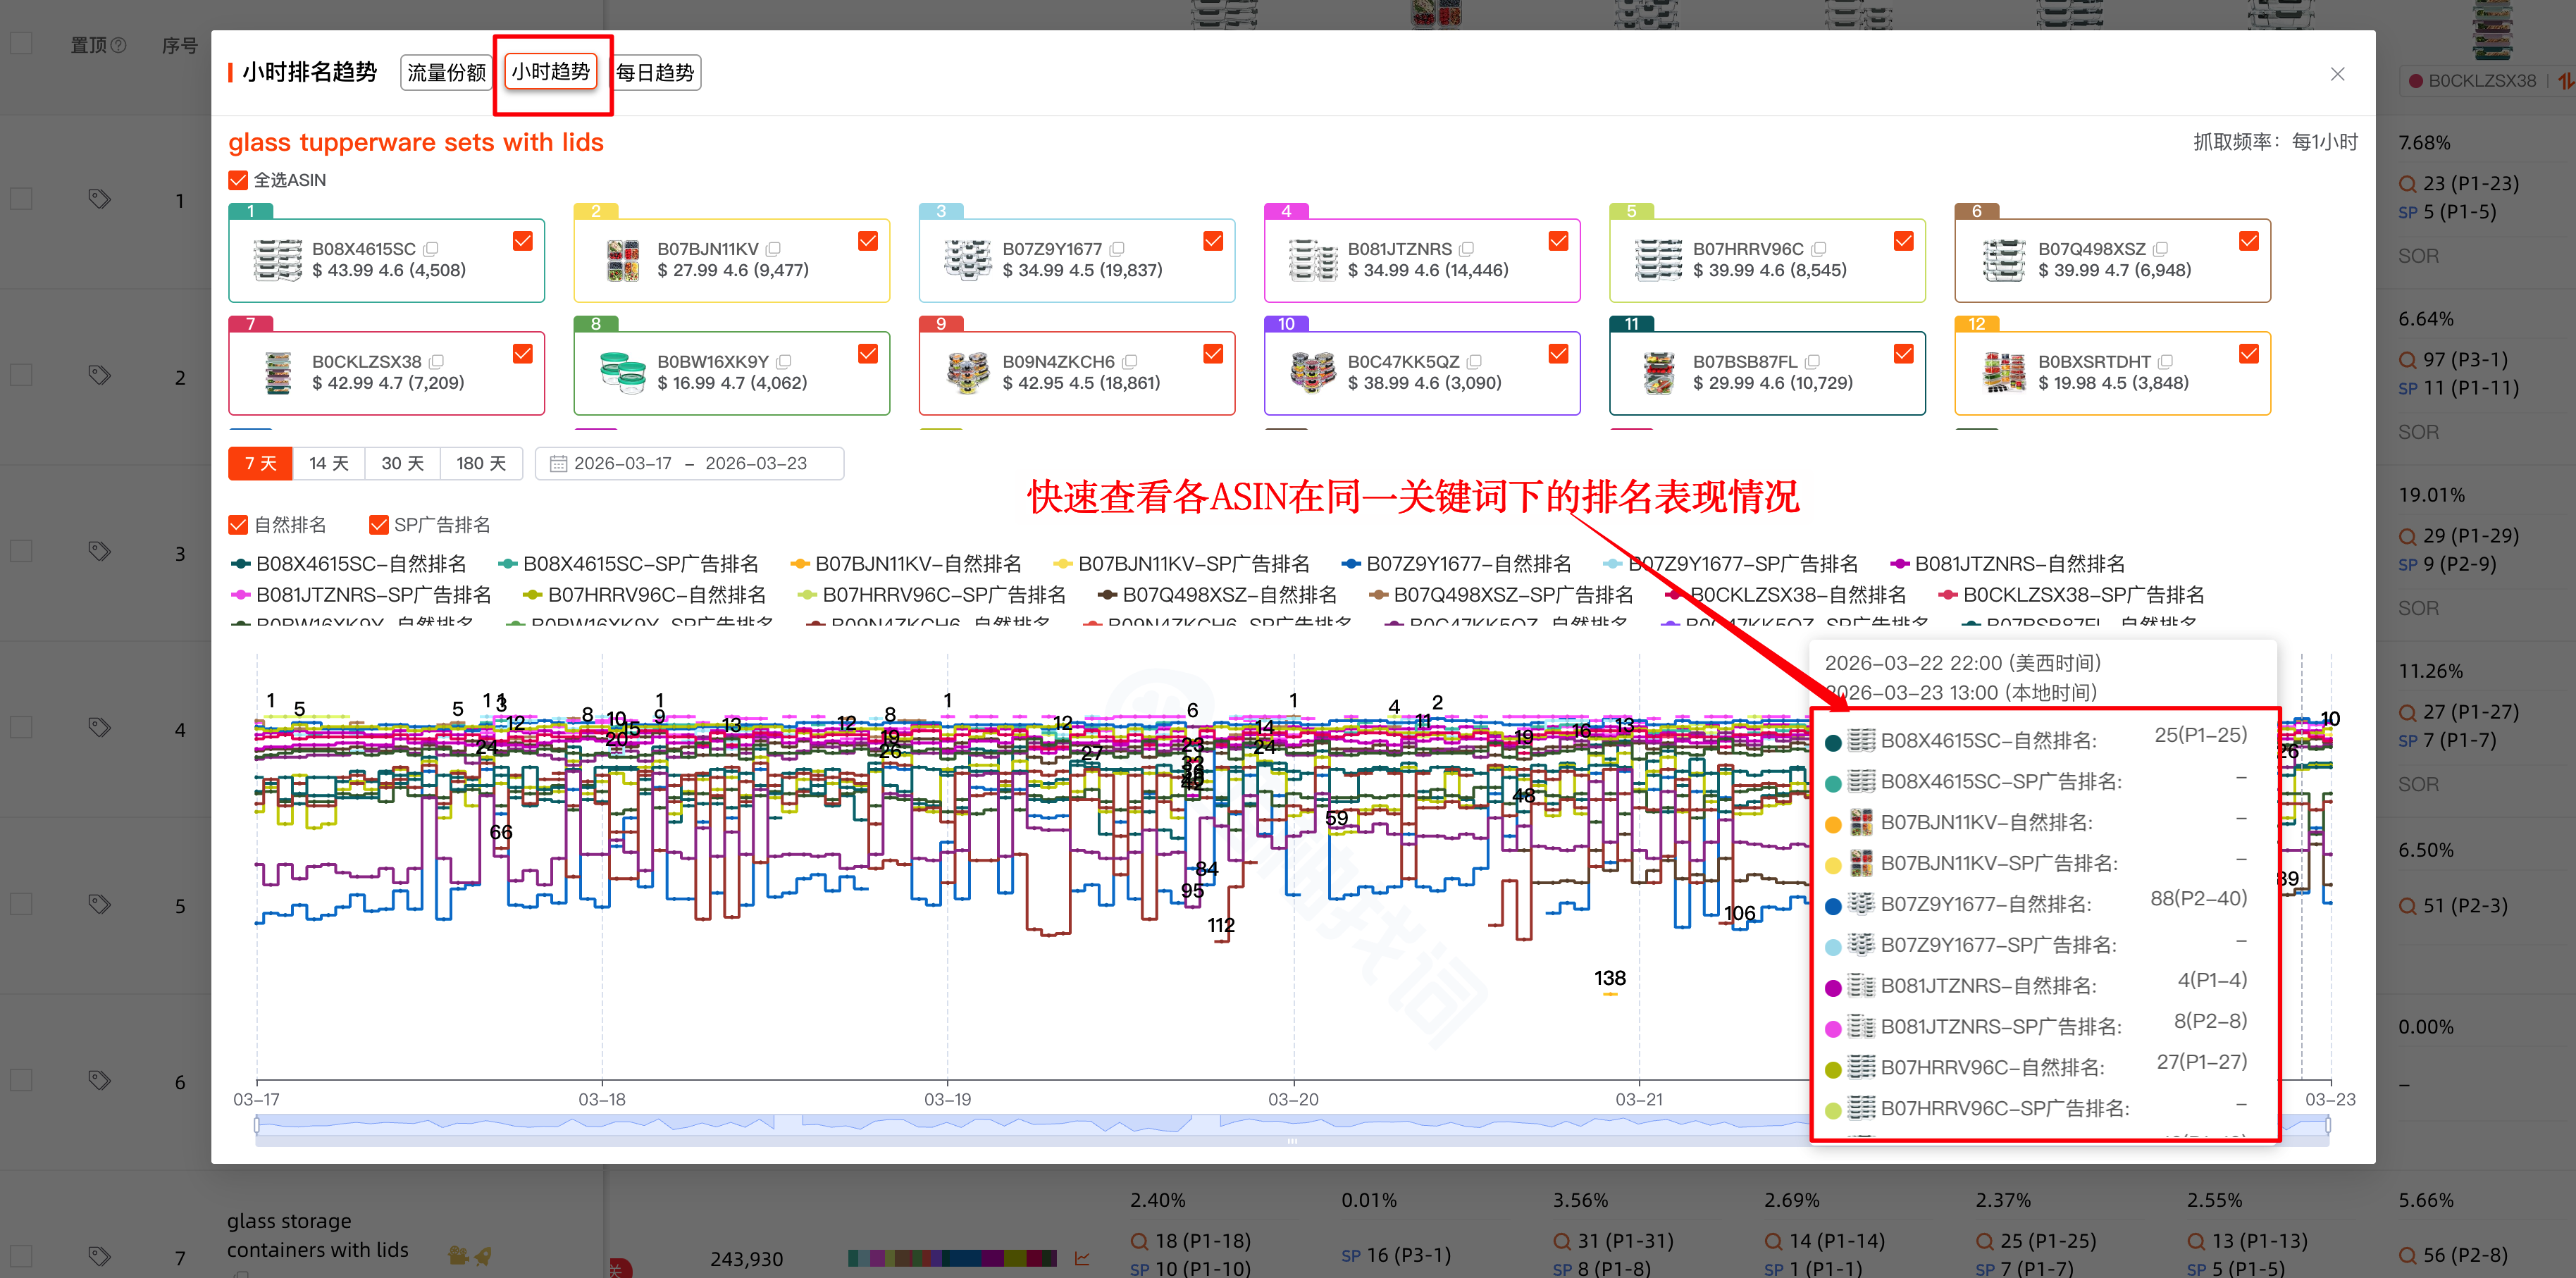Deselect ASIN B081JTZNRS card checkbox
The image size is (2576, 1278).
1558,241
